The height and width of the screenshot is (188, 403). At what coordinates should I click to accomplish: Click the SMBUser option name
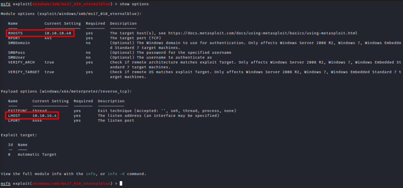coord(16,57)
